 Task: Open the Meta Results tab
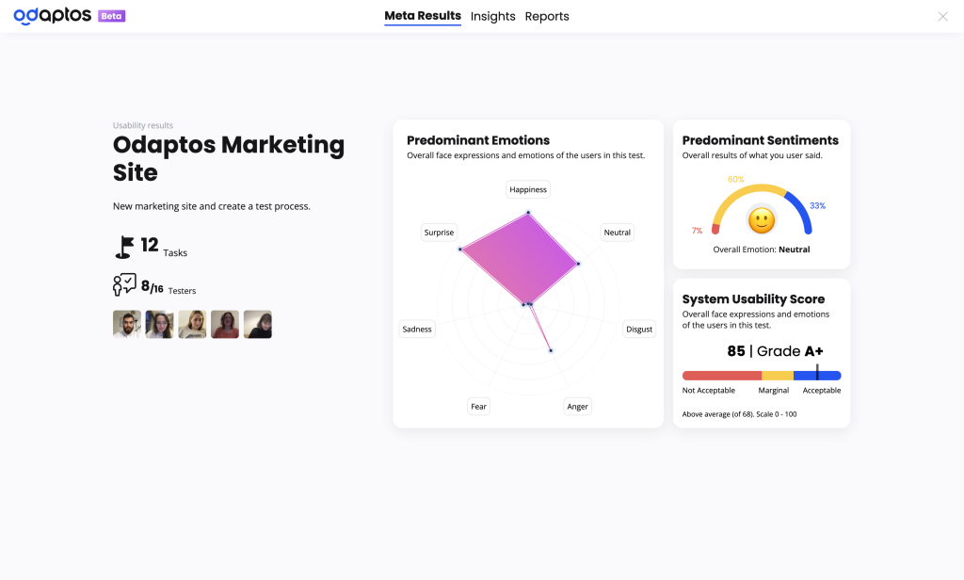click(x=423, y=16)
